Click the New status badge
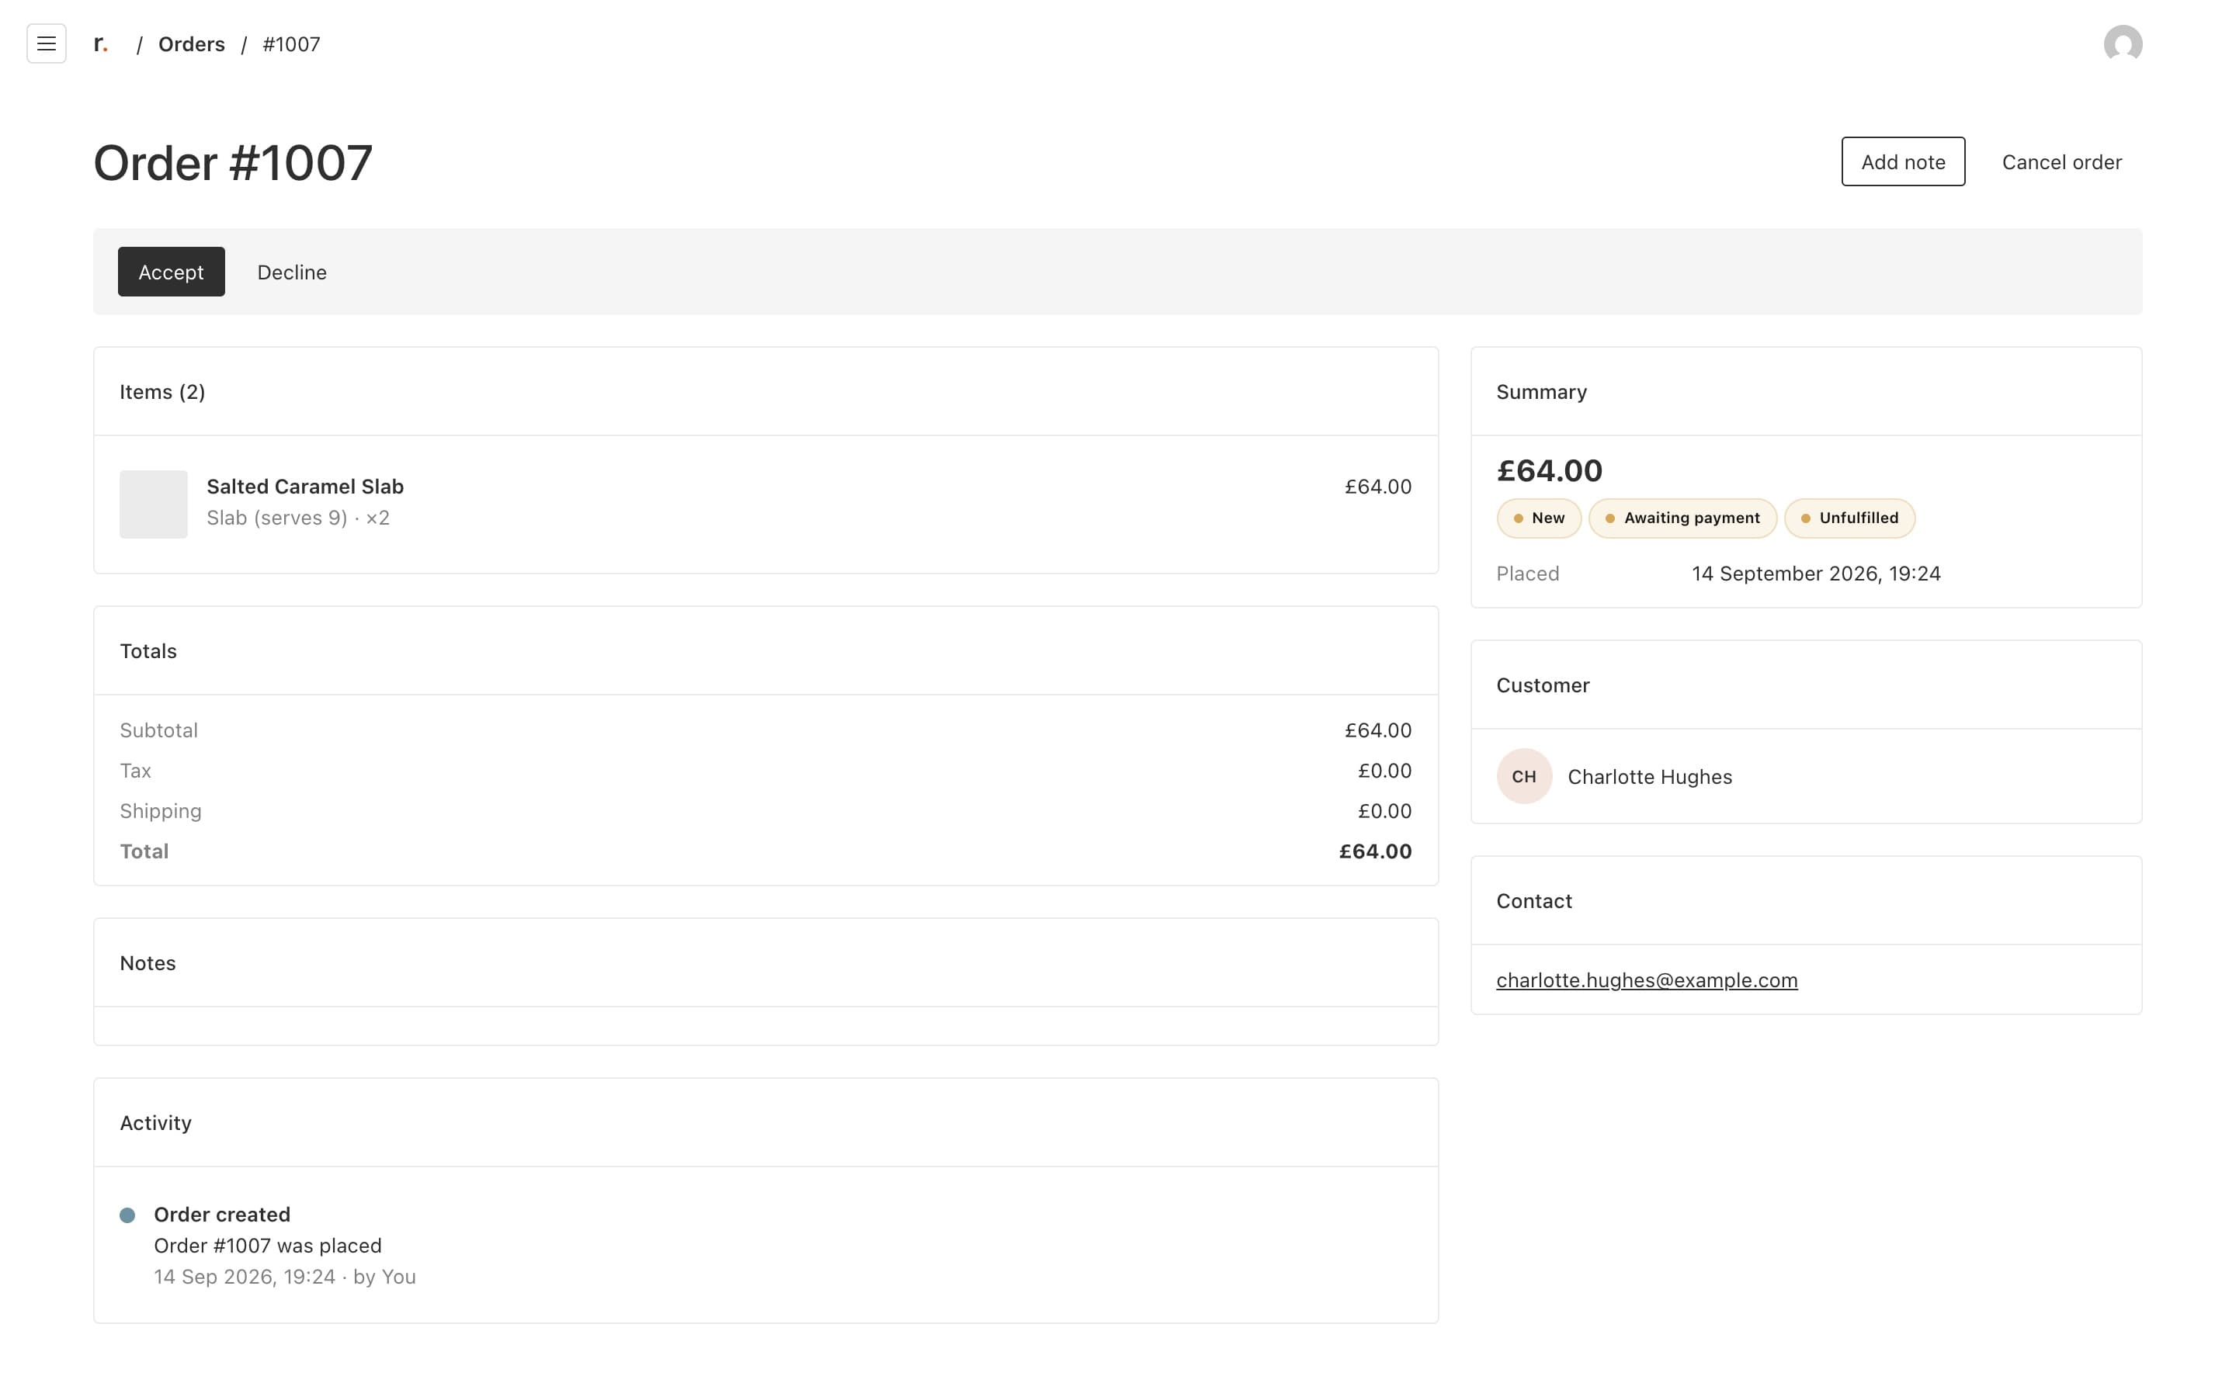 [x=1538, y=518]
